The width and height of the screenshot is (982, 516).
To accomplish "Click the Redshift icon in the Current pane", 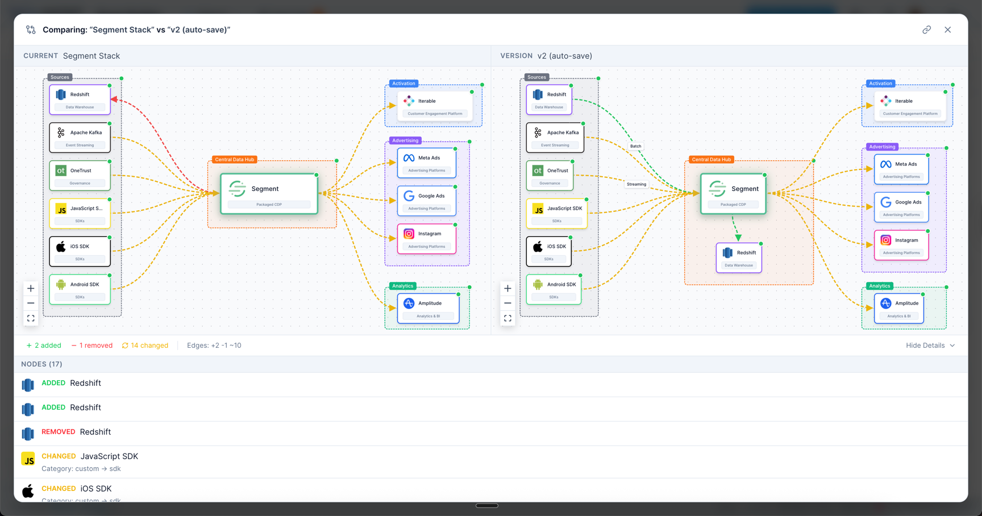I will pyautogui.click(x=61, y=94).
